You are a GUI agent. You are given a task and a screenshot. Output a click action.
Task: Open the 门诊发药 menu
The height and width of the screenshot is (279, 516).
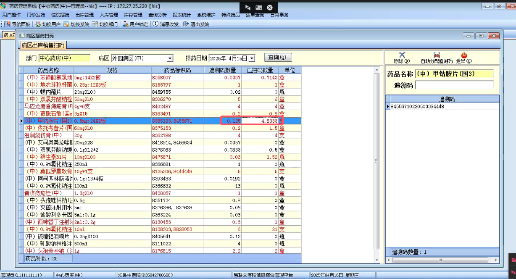pyautogui.click(x=36, y=15)
